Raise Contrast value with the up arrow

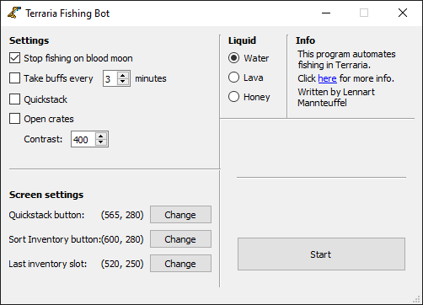[101, 136]
